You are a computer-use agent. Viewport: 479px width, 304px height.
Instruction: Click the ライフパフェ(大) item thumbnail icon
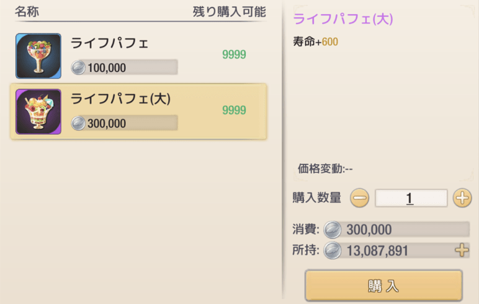[38, 111]
